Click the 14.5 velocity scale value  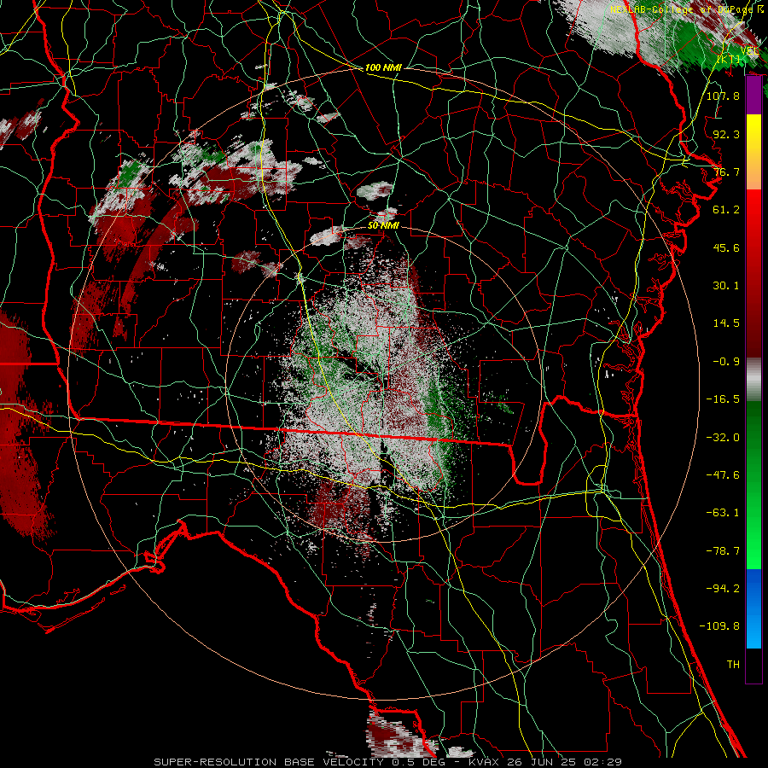(x=726, y=323)
